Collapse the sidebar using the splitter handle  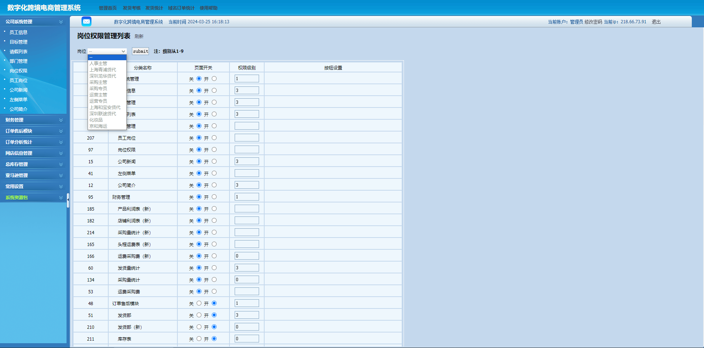tap(68, 200)
